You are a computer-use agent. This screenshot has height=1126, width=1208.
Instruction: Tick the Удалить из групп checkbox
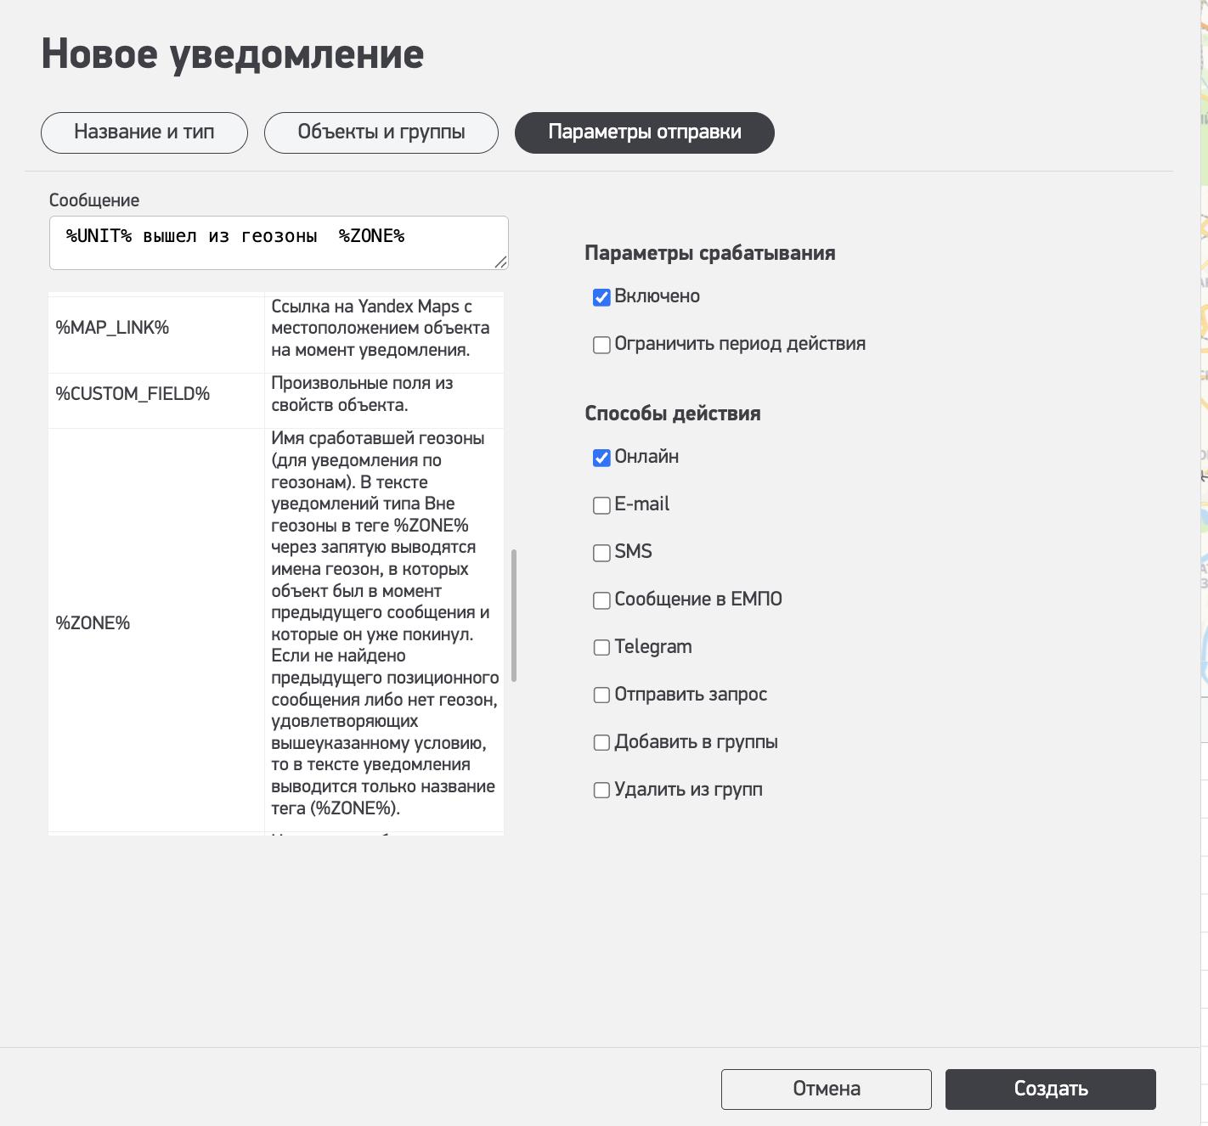click(601, 791)
